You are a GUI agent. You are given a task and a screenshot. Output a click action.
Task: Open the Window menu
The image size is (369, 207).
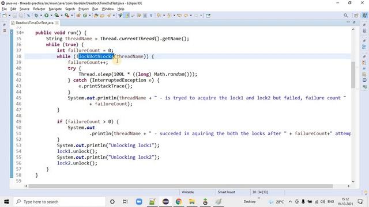coord(108,9)
